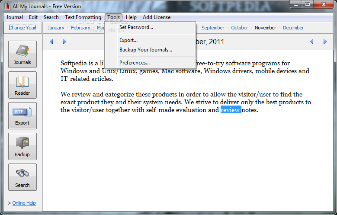Jump to February month link
This screenshot has height=215, width=337.
point(80,28)
